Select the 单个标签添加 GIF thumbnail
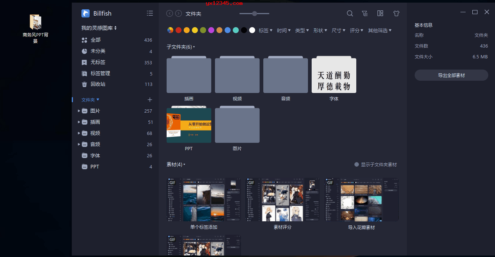 click(204, 200)
